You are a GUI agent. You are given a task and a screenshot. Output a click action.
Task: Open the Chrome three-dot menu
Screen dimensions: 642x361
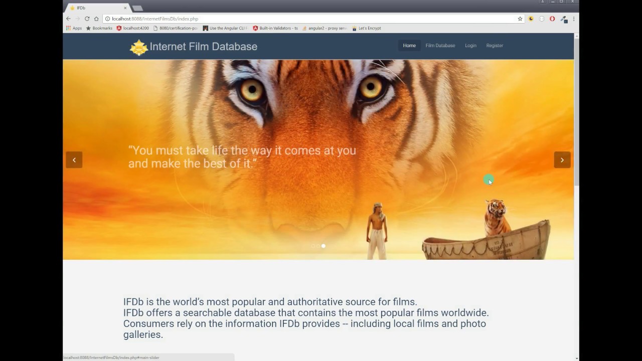(x=574, y=19)
